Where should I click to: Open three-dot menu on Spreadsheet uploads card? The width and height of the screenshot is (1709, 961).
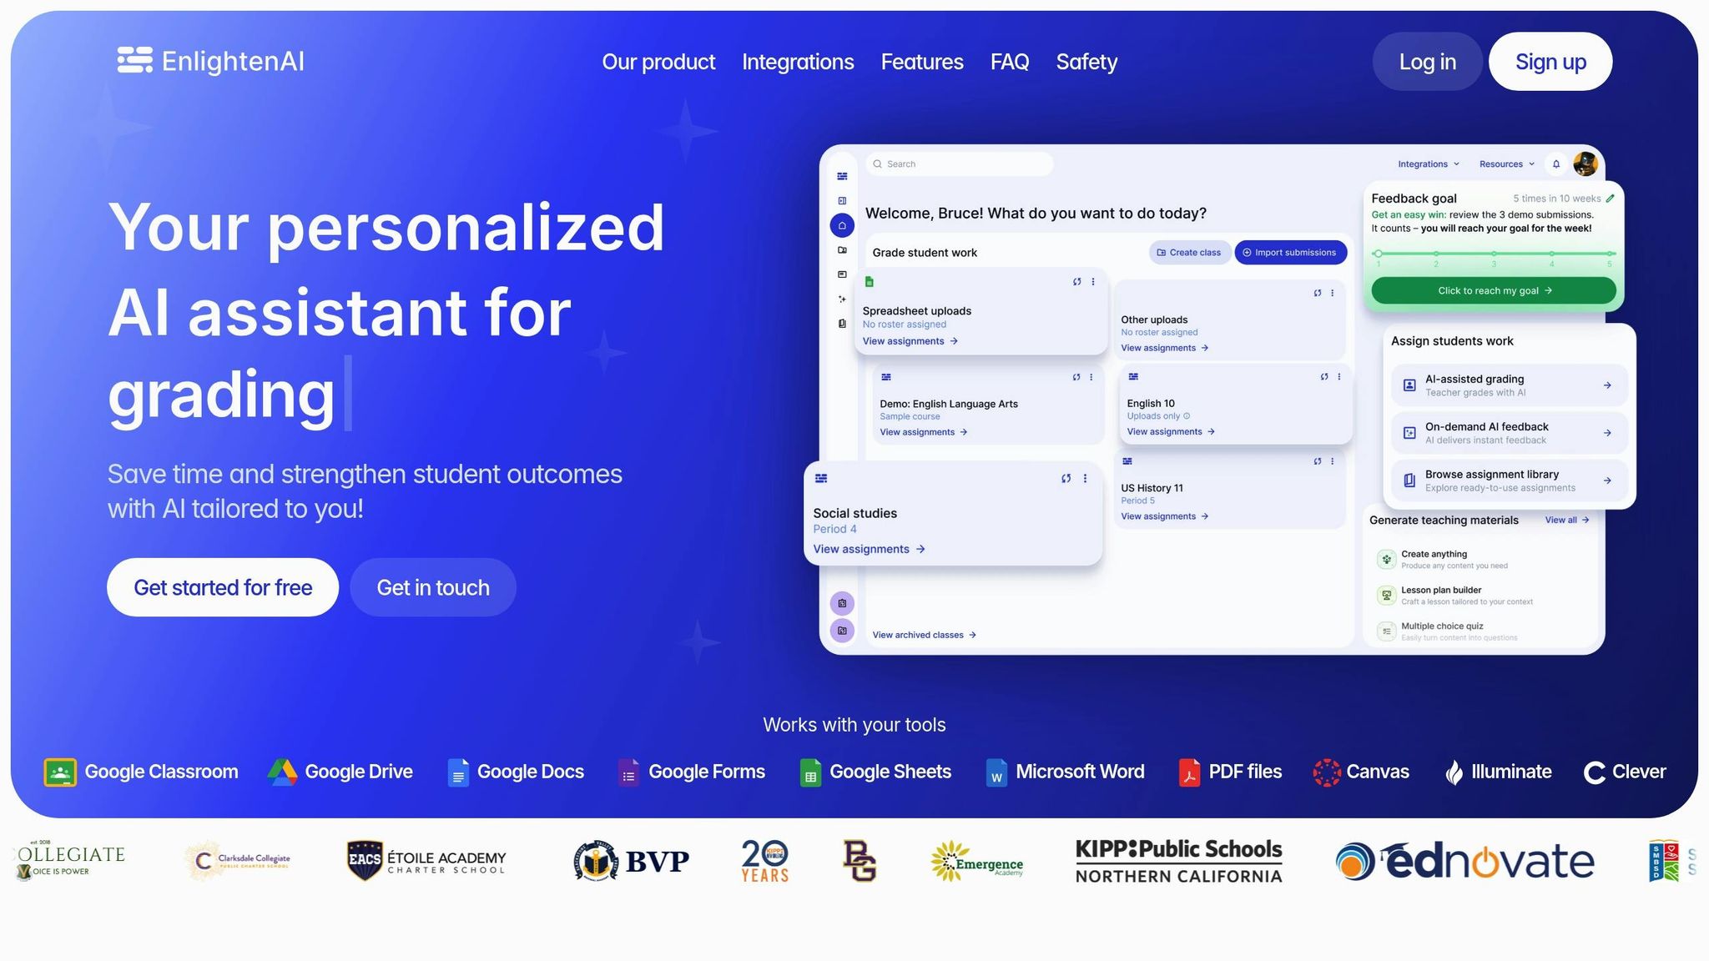pyautogui.click(x=1093, y=282)
